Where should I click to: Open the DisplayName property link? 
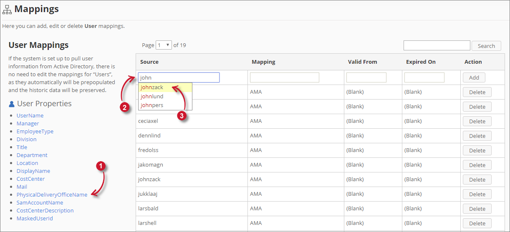pos(33,171)
